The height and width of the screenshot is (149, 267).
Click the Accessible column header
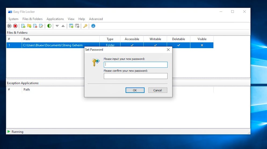132,39
